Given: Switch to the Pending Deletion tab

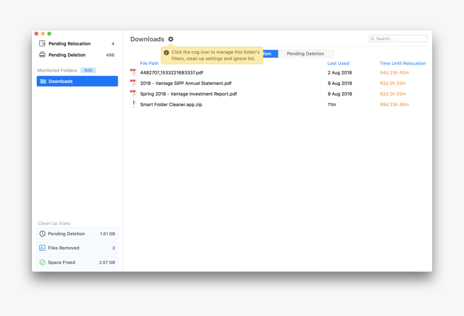Looking at the screenshot, I should tap(305, 54).
